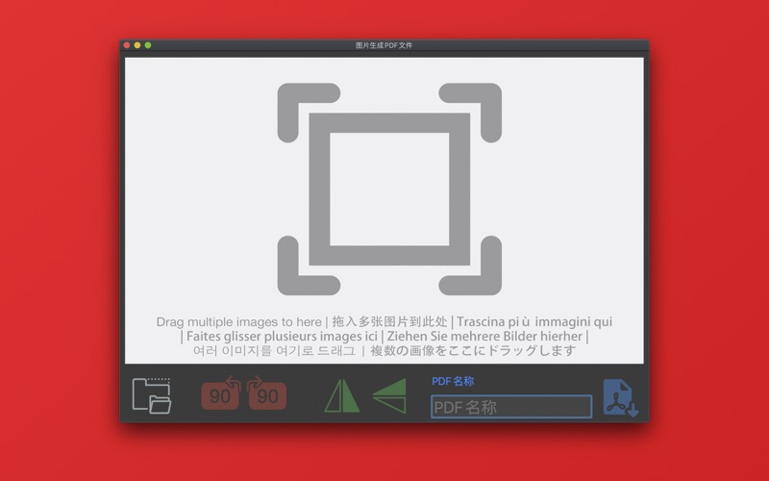Click the large gray frame drop-zone graphic
Image resolution: width=769 pixels, height=481 pixels.
point(389,189)
